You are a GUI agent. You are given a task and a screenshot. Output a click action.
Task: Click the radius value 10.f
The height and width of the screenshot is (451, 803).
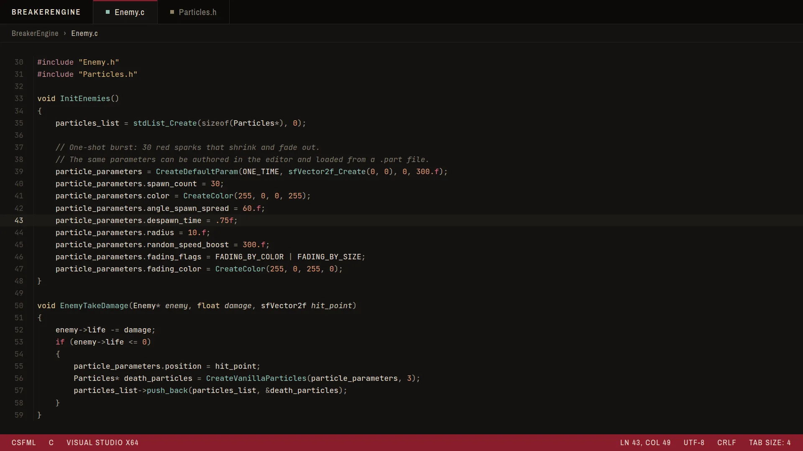pyautogui.click(x=197, y=233)
